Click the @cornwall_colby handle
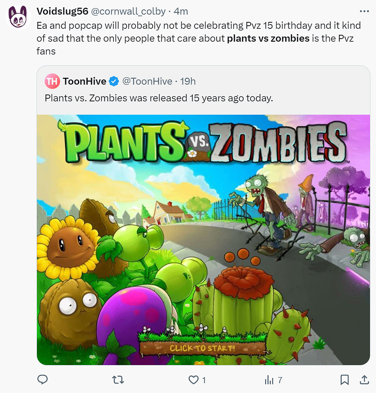376x393 pixels. tap(128, 12)
